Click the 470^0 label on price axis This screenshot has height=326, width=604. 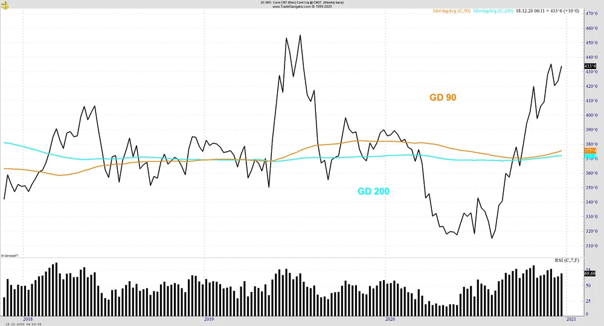coord(591,13)
